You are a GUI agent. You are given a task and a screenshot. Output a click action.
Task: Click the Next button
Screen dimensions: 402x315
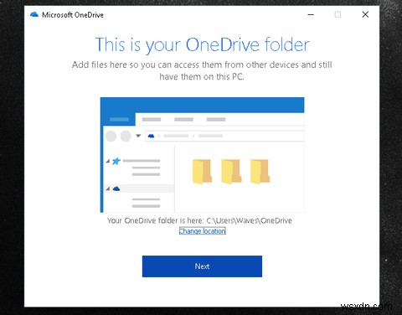pos(202,266)
